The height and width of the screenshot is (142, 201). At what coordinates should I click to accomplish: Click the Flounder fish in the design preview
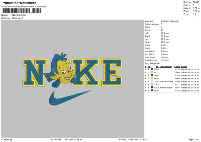click(x=60, y=70)
